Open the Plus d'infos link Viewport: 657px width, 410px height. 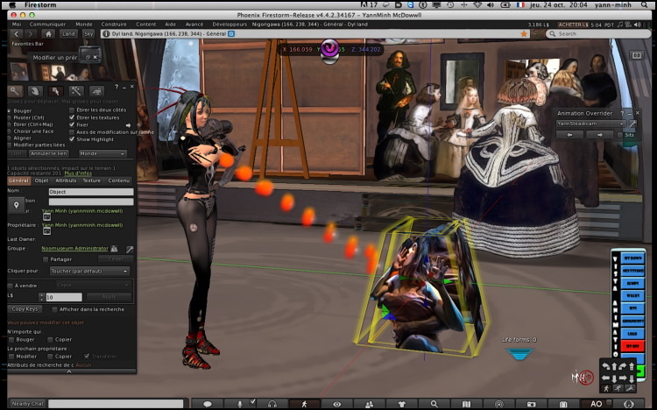point(78,173)
